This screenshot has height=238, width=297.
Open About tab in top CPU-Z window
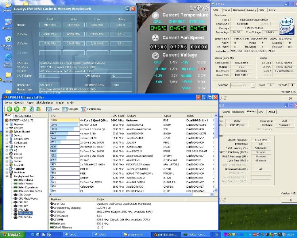click(272, 10)
